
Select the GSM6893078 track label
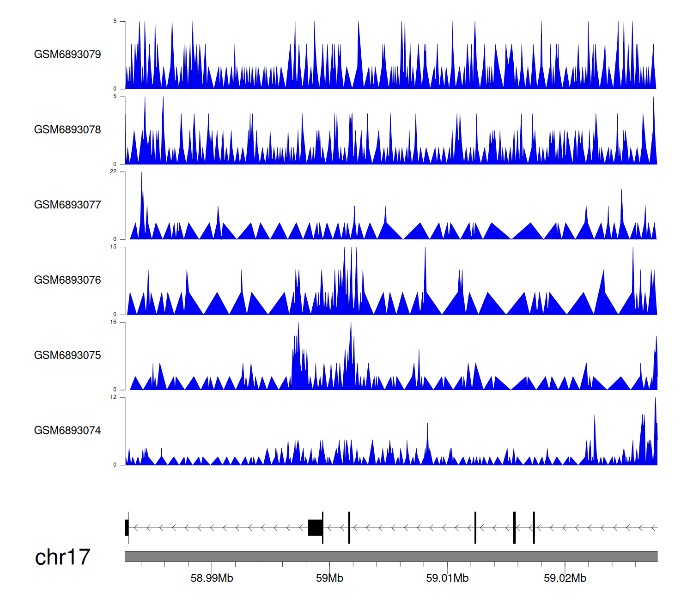(x=67, y=130)
